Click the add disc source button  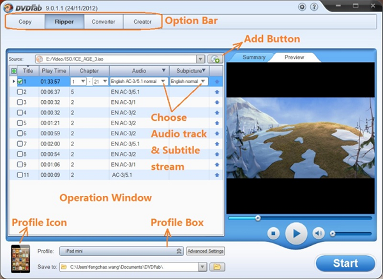(x=215, y=59)
